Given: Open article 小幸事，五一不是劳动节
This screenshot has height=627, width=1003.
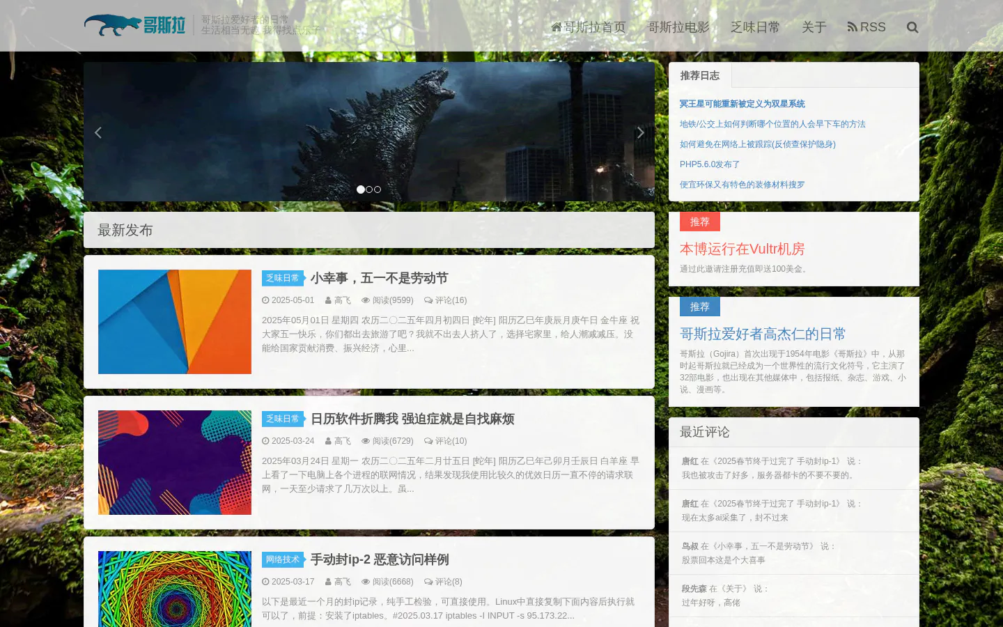Looking at the screenshot, I should 379,278.
